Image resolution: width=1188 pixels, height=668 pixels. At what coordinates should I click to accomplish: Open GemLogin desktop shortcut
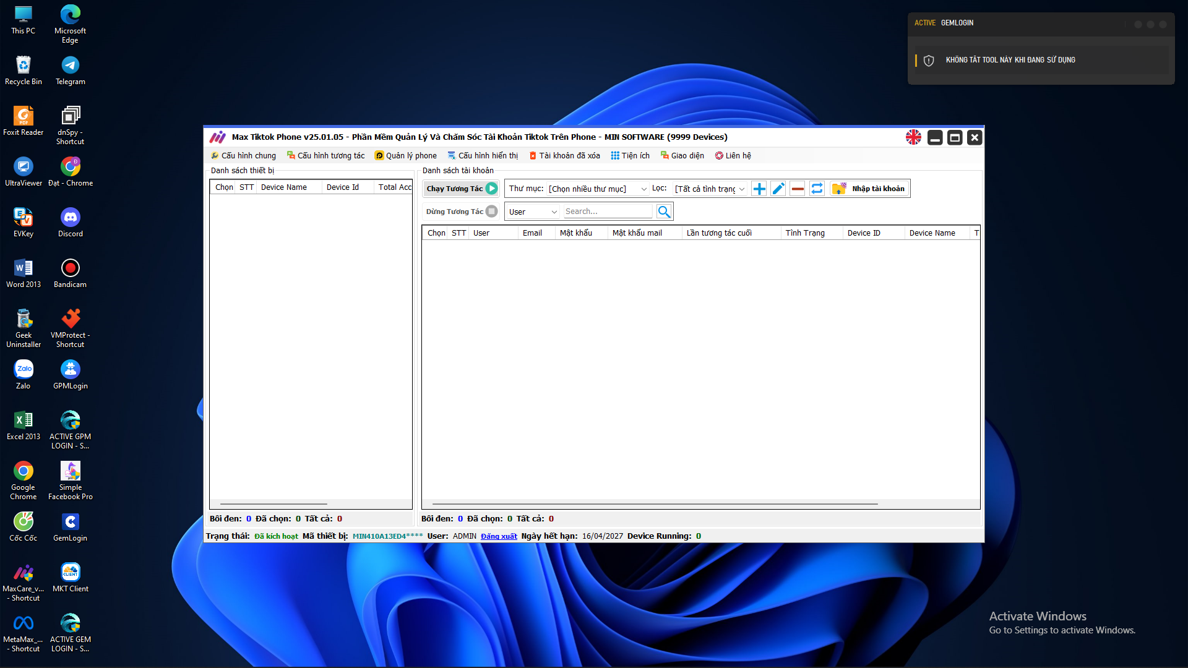pos(71,527)
